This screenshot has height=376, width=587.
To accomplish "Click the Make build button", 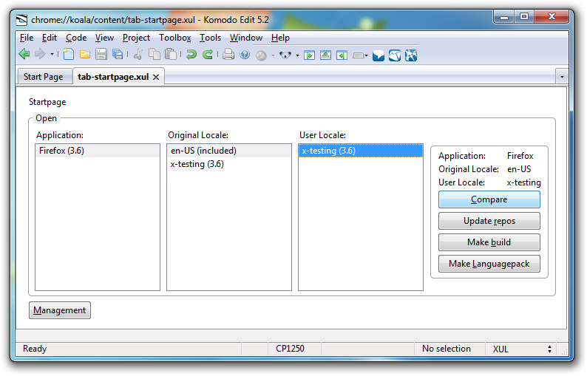I will pos(489,242).
